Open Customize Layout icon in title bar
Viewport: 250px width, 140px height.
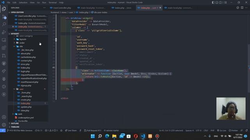tap(225, 2)
